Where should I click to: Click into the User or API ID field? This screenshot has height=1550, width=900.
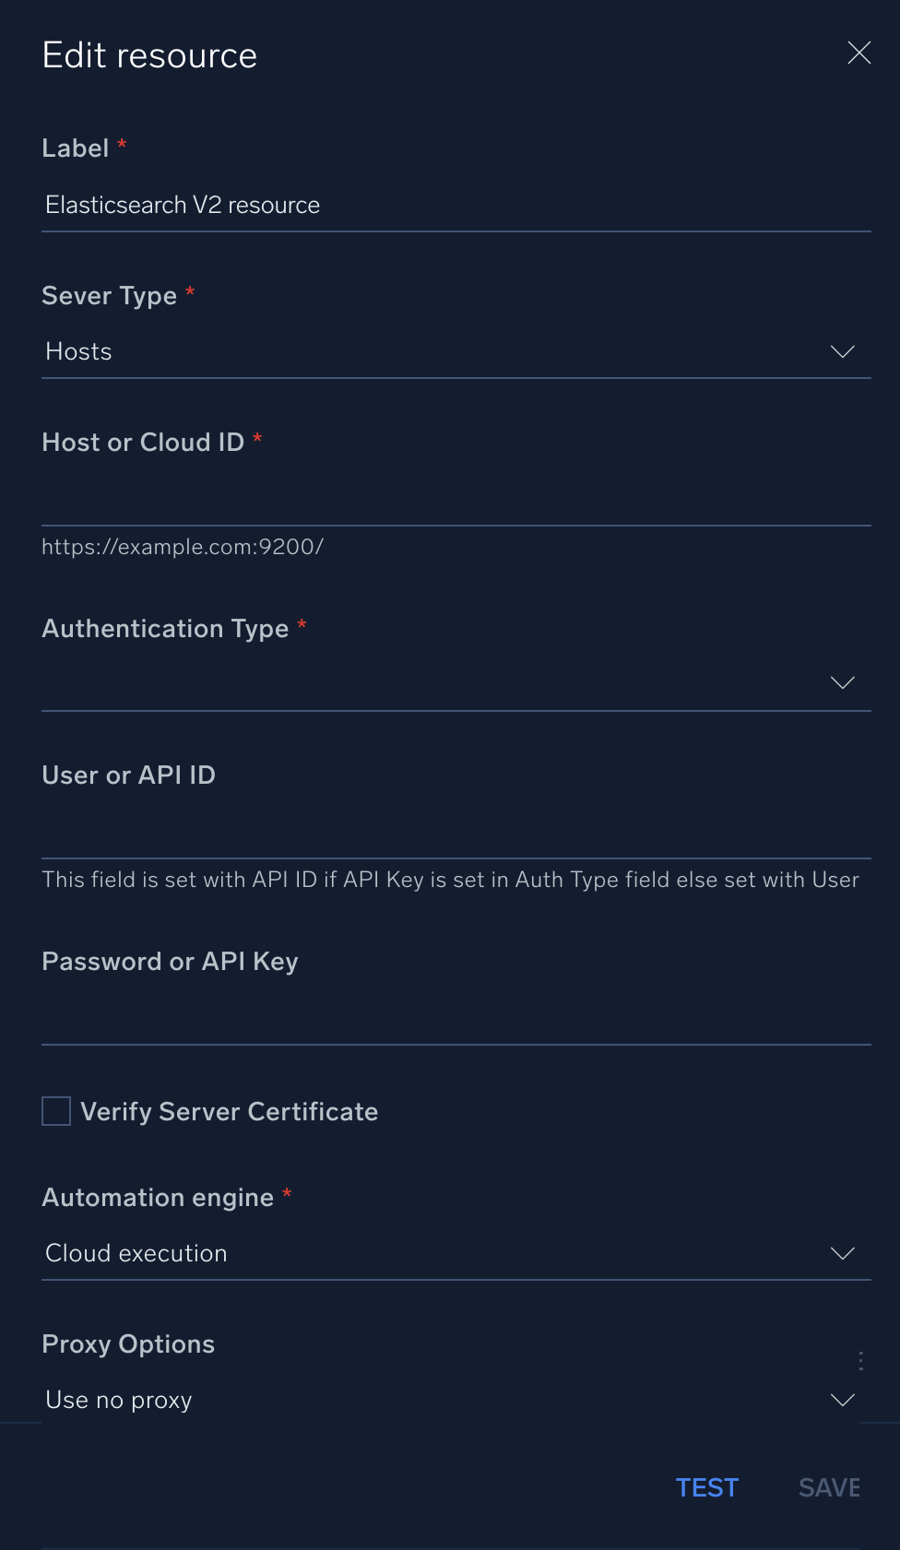click(x=456, y=832)
